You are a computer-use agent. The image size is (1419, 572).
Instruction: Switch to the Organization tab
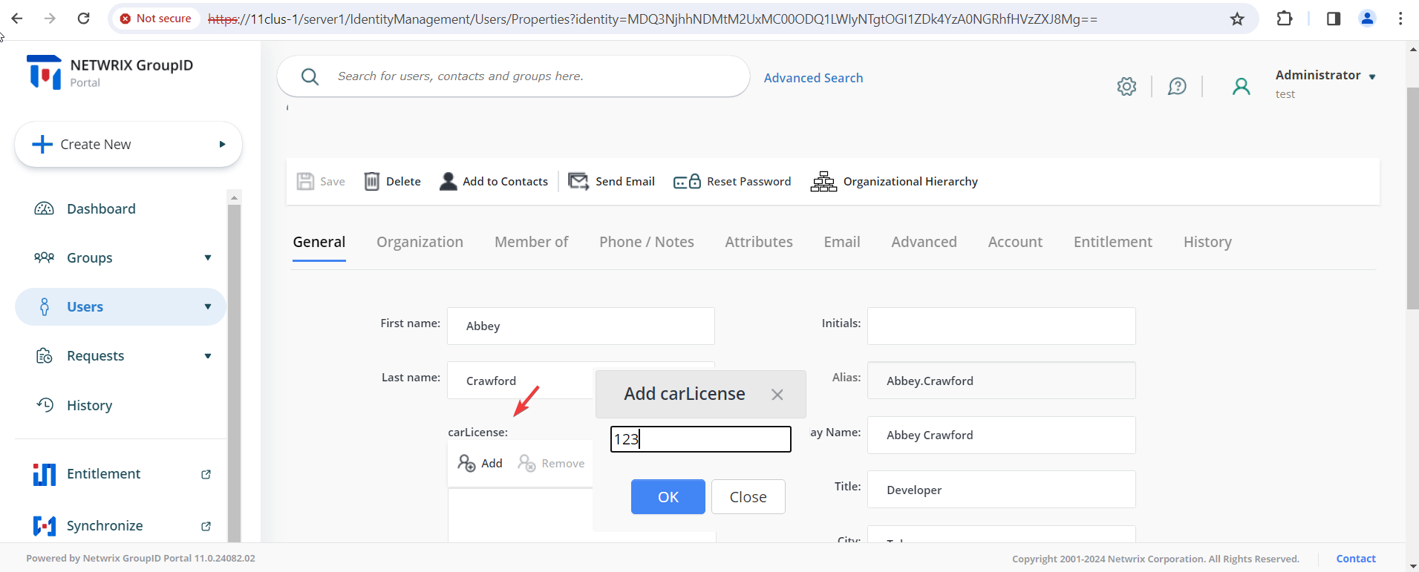coord(420,242)
